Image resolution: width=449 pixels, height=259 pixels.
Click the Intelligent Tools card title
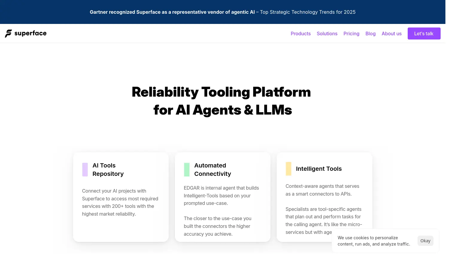318,169
